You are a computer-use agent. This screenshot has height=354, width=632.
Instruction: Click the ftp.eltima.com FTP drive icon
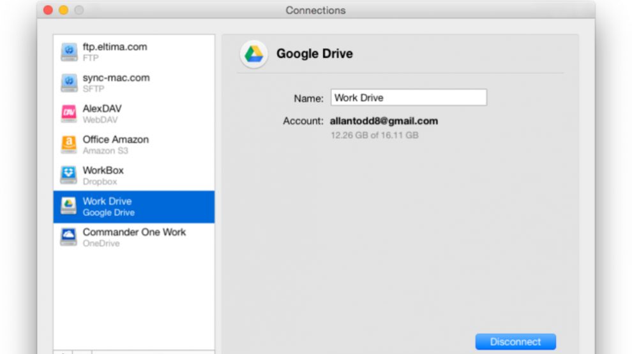click(x=69, y=52)
